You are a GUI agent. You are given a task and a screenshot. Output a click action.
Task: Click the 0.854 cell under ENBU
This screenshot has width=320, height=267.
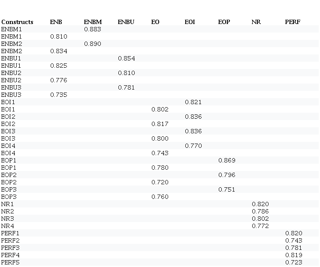click(x=126, y=58)
